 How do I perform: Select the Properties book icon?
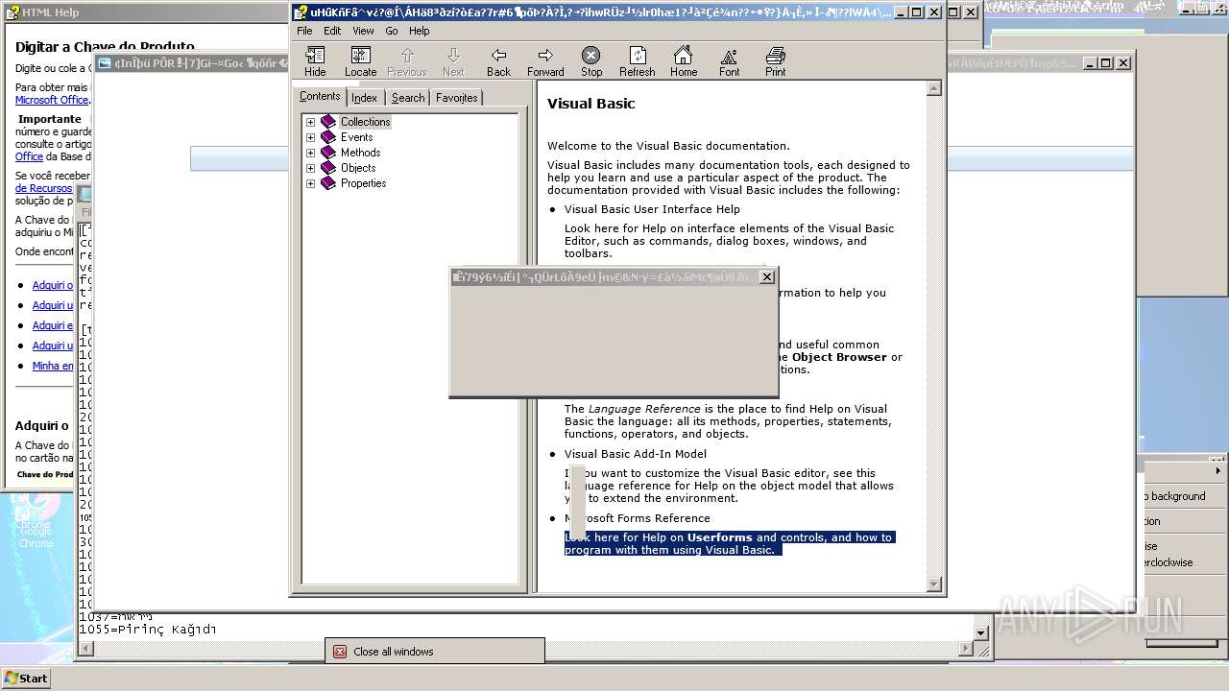[328, 183]
